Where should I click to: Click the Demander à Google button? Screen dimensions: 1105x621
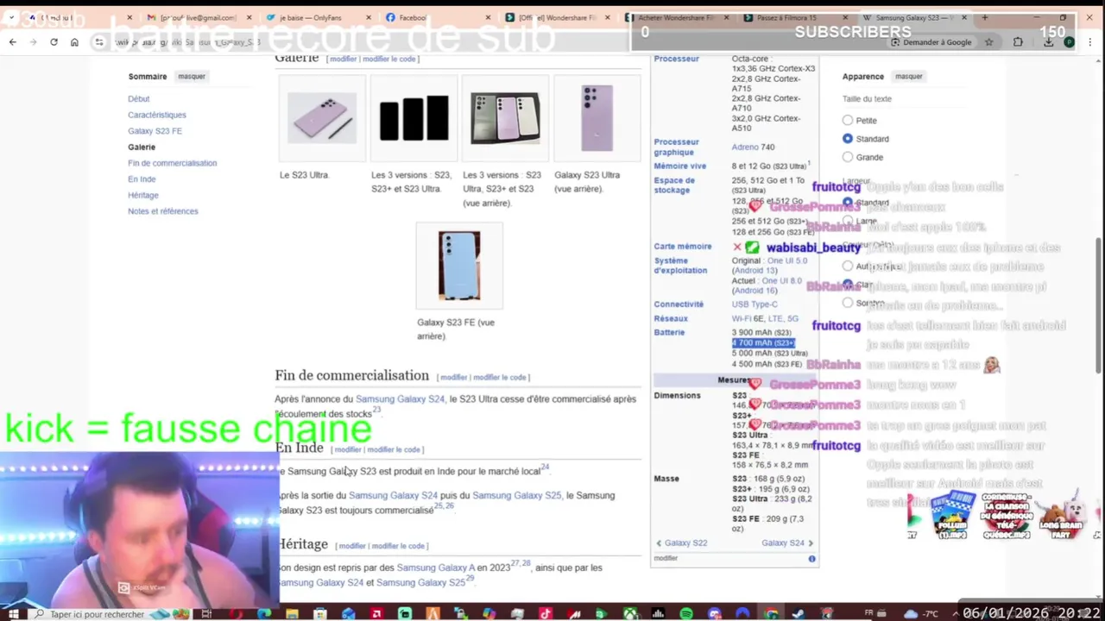(931, 42)
